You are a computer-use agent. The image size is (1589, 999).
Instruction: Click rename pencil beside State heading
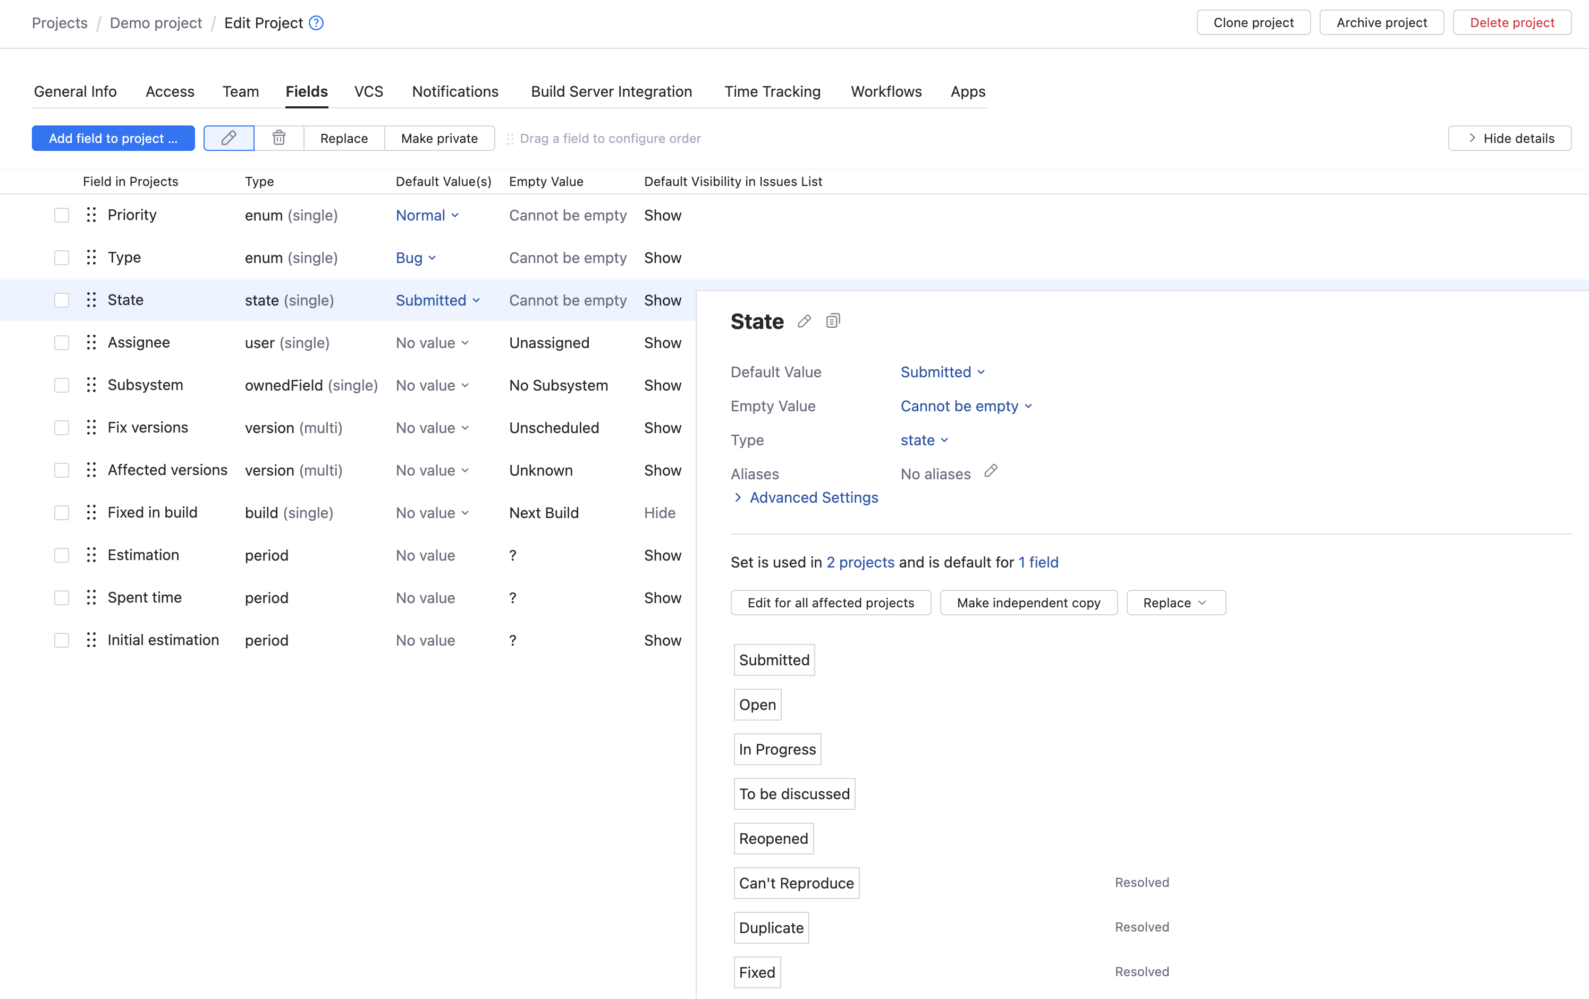click(x=804, y=321)
